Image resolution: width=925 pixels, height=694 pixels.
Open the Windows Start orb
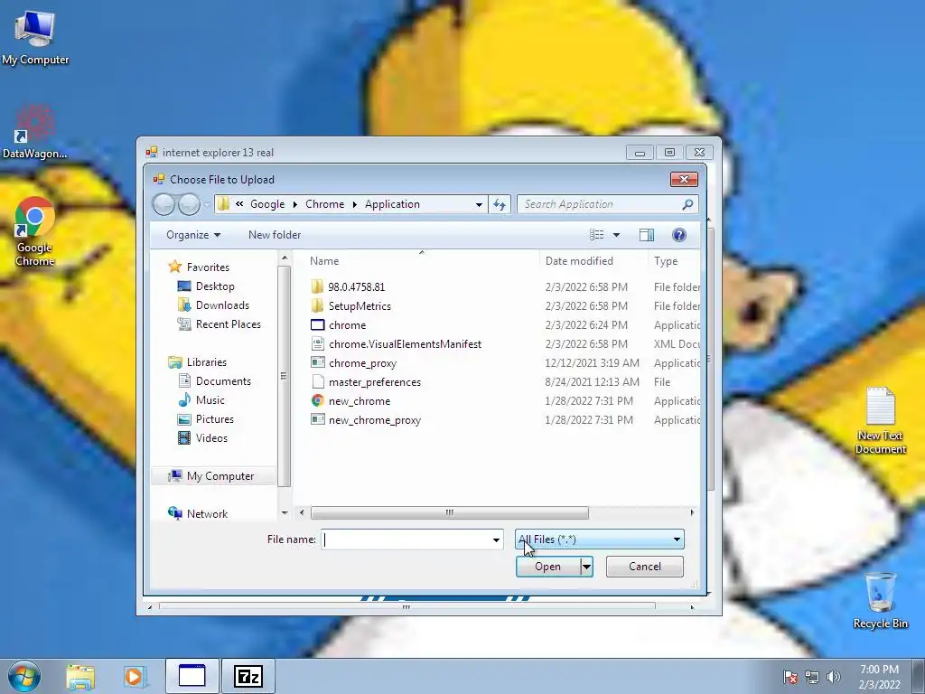point(24,676)
